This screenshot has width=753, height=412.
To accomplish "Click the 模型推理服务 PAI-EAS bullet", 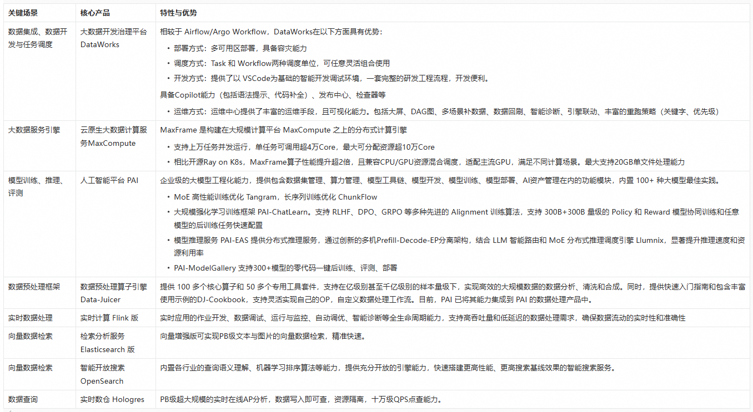I will pyautogui.click(x=459, y=246).
